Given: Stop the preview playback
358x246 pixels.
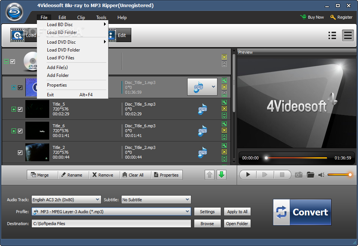Looking at the screenshot, I should (x=282, y=175).
